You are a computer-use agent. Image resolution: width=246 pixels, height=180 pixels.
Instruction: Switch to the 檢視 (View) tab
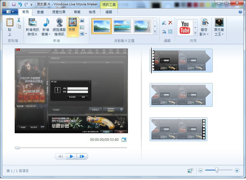[92, 12]
